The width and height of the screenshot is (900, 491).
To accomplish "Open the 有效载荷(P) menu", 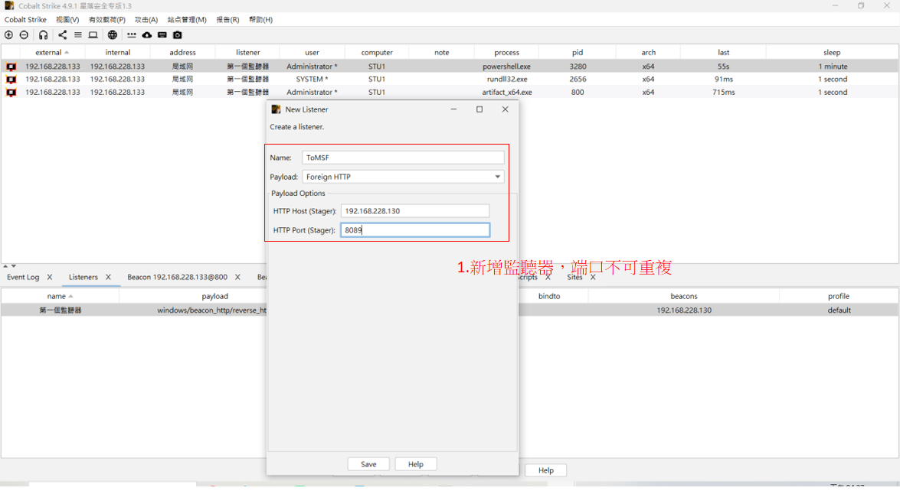I will (x=106, y=19).
